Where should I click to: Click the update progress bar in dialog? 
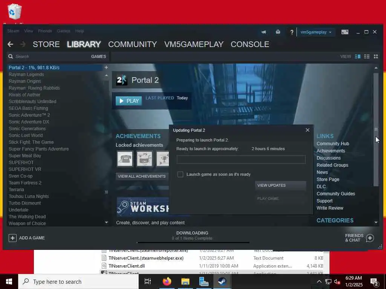tap(241, 160)
